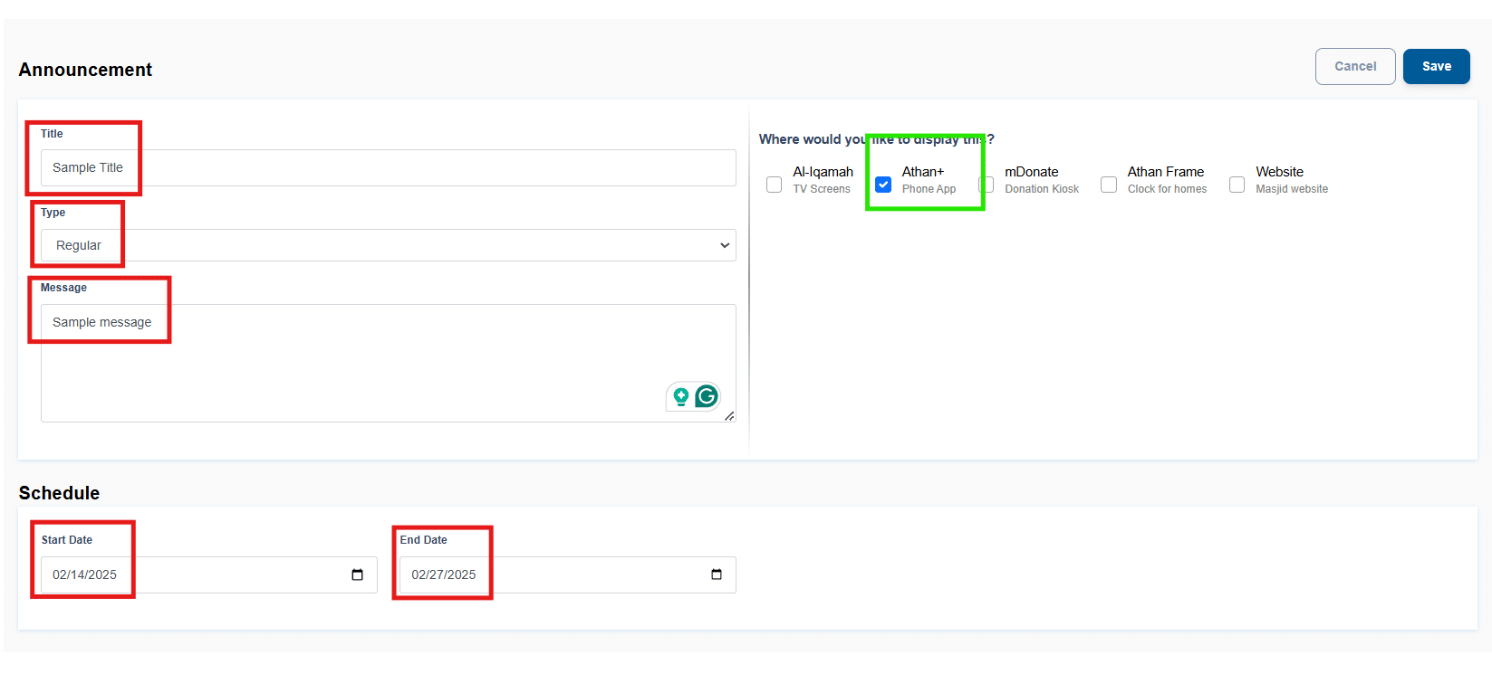Save the announcement

coord(1437,66)
